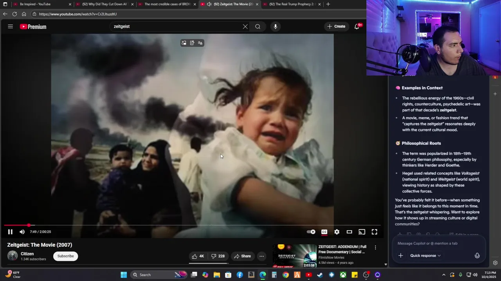Switch to theater mode
Viewport: 501px width, 281px height.
349,232
